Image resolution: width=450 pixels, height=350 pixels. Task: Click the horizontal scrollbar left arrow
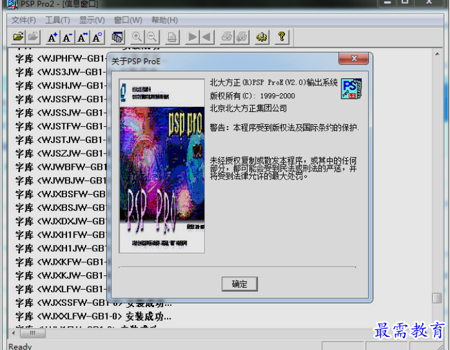point(14,333)
